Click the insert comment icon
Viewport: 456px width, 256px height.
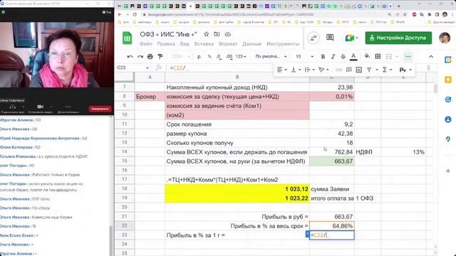click(x=348, y=70)
